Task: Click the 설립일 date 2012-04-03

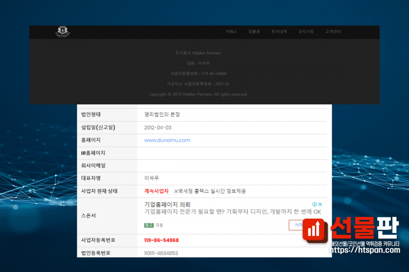Action: [157, 128]
